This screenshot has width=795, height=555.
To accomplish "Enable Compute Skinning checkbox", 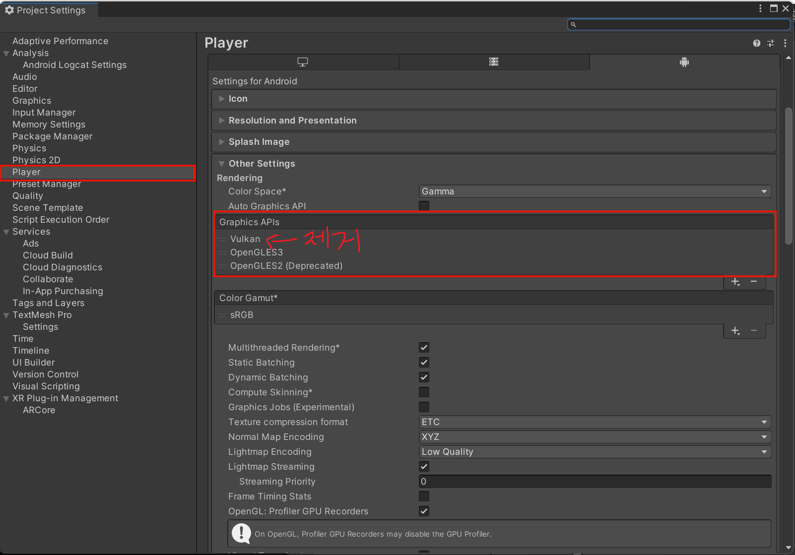I will 424,392.
